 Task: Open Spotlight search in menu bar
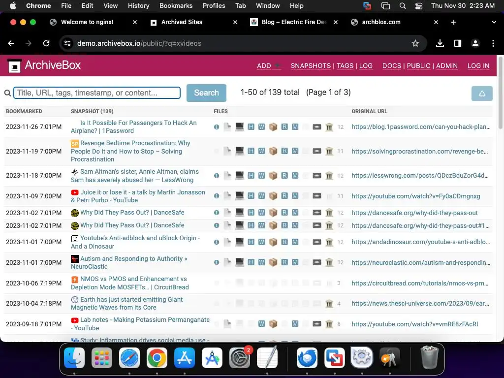click(403, 6)
